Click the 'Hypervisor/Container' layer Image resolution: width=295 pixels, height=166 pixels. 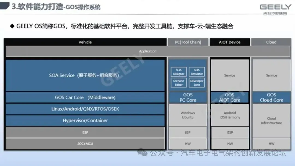click(85, 120)
